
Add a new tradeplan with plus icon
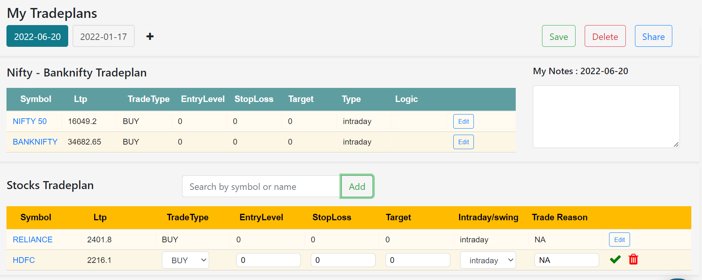150,36
